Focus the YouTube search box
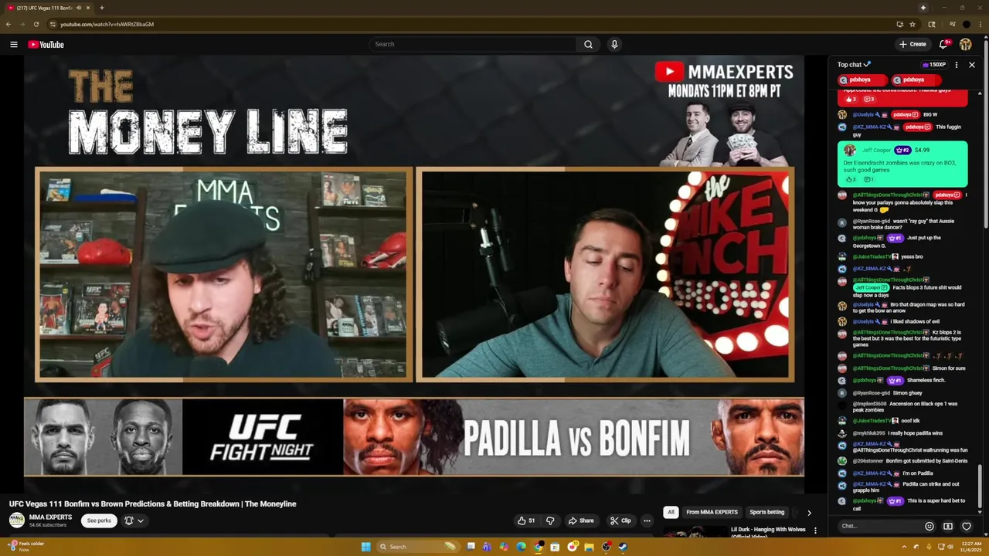Screen dimensions: 989x556 tap(472, 44)
